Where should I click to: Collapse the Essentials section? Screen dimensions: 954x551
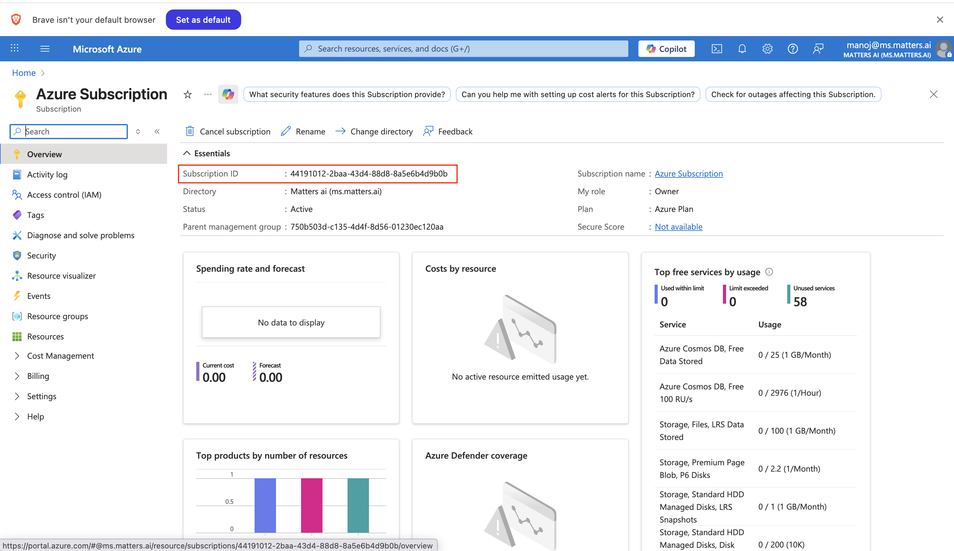click(187, 153)
